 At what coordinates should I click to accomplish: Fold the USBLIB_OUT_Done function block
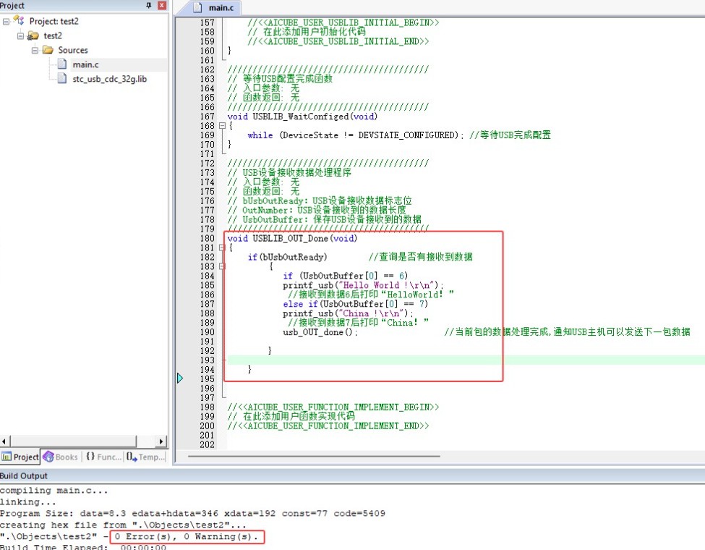point(222,248)
